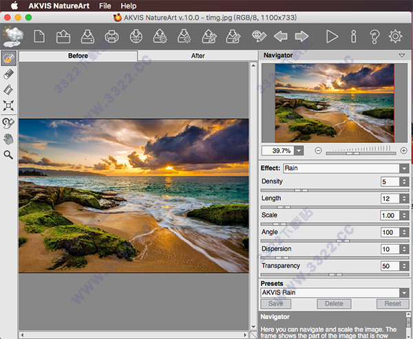Open an image with the Open icon
The width and height of the screenshot is (413, 339).
(x=63, y=36)
